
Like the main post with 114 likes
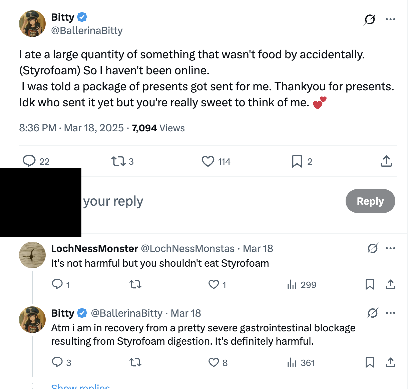point(216,162)
